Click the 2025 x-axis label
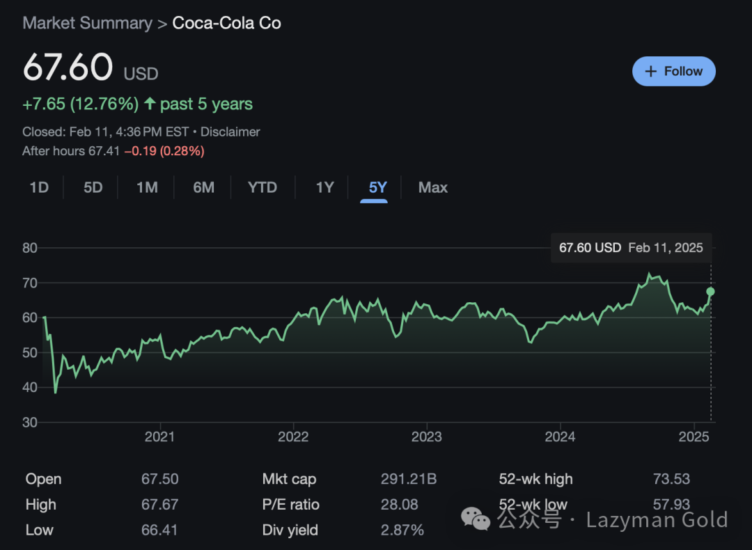The width and height of the screenshot is (752, 550). pyautogui.click(x=694, y=437)
